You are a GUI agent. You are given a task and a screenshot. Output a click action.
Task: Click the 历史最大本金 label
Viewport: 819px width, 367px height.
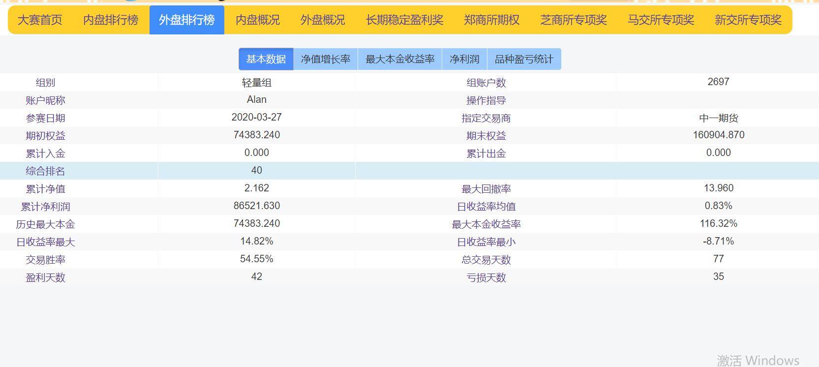[45, 224]
